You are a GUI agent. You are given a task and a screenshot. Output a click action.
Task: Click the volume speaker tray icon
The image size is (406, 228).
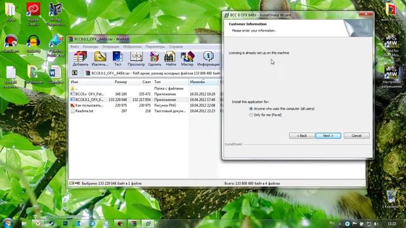click(376, 224)
